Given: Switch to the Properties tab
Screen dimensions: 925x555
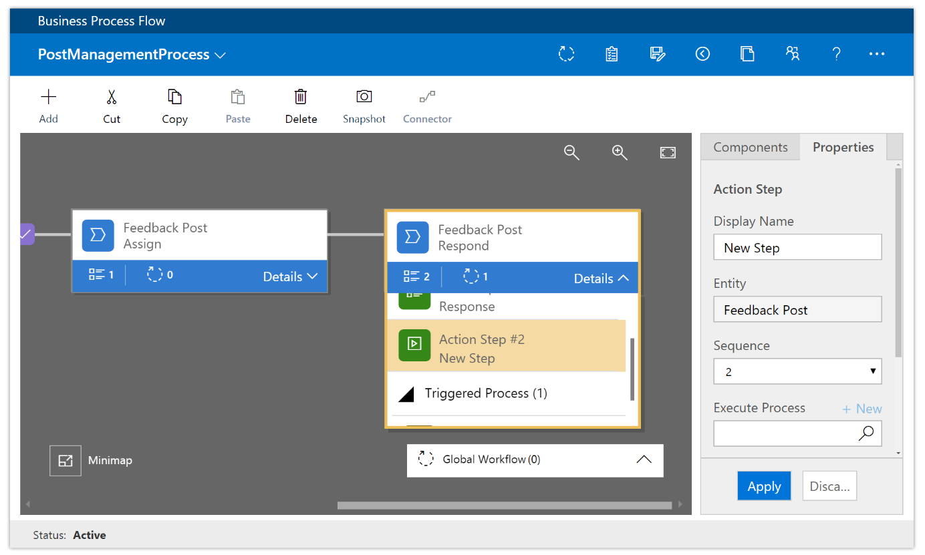Looking at the screenshot, I should (843, 147).
